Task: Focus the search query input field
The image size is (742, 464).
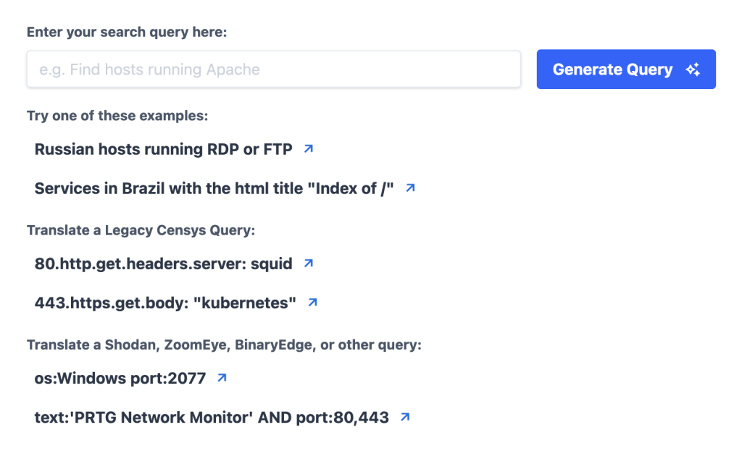Action: pos(273,69)
